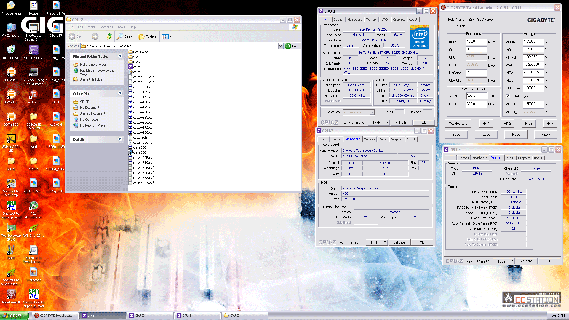The image size is (569, 320).
Task: Launch TechPowerUp GPU-Z shortcut
Action: tap(11, 232)
